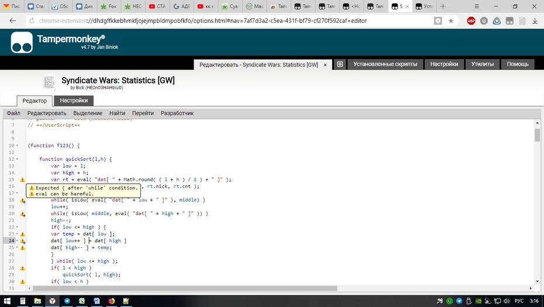This screenshot has width=544, height=307.
Task: Click the editor vertical scrollbar thumb
Action: [x=537, y=135]
